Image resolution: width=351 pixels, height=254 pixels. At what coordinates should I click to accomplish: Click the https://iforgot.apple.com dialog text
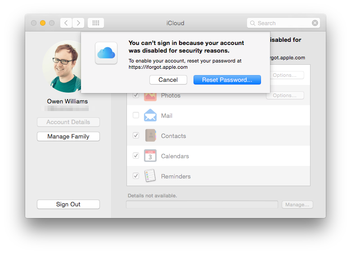tap(158, 67)
